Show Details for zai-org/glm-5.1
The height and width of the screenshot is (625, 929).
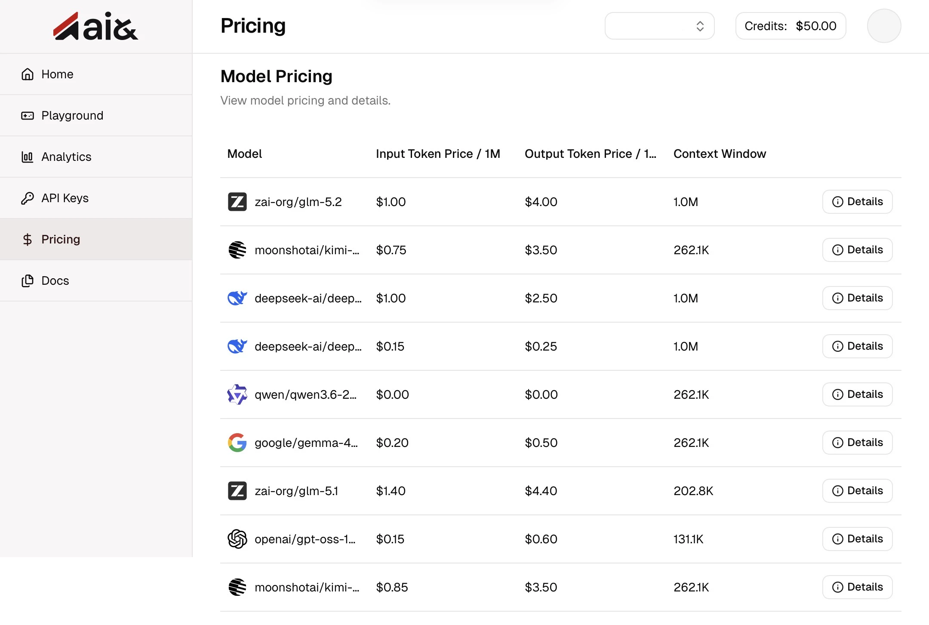pyautogui.click(x=858, y=491)
